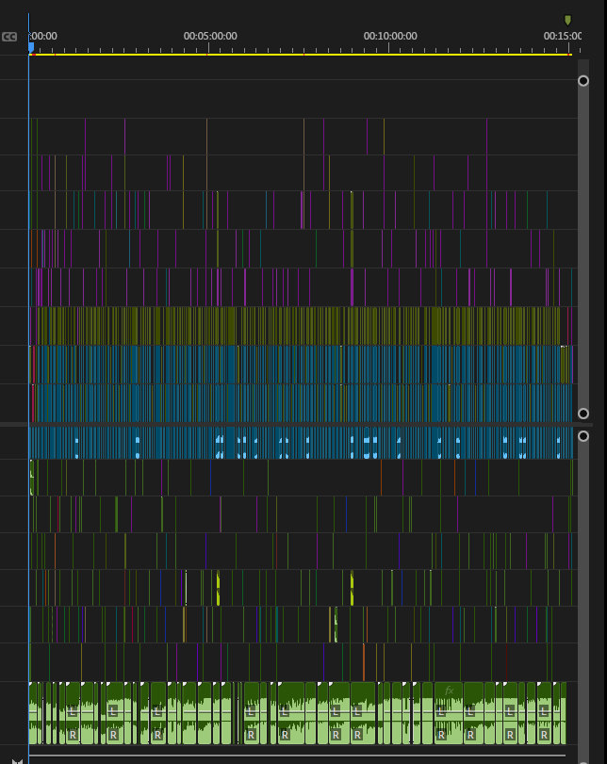This screenshot has height=764, width=607.
Task: Jump to 00:10:00:00 on the time ruler
Action: tap(390, 36)
